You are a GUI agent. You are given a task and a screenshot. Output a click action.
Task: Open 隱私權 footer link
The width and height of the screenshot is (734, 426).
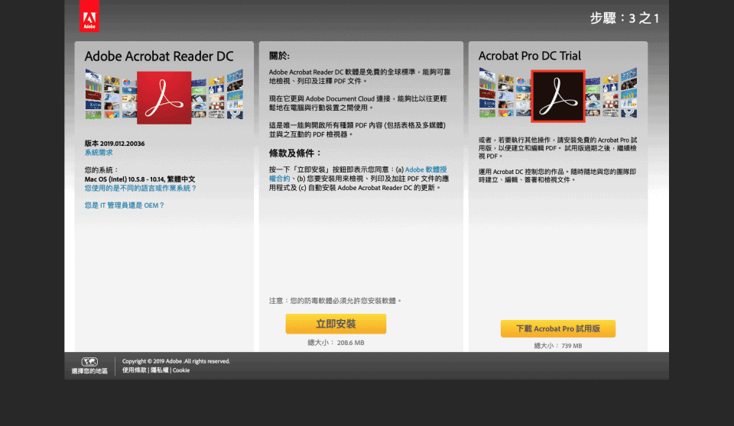pyautogui.click(x=160, y=370)
